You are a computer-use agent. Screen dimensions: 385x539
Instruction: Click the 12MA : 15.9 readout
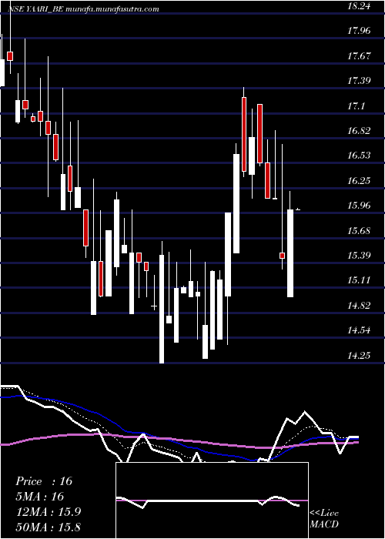click(x=48, y=512)
